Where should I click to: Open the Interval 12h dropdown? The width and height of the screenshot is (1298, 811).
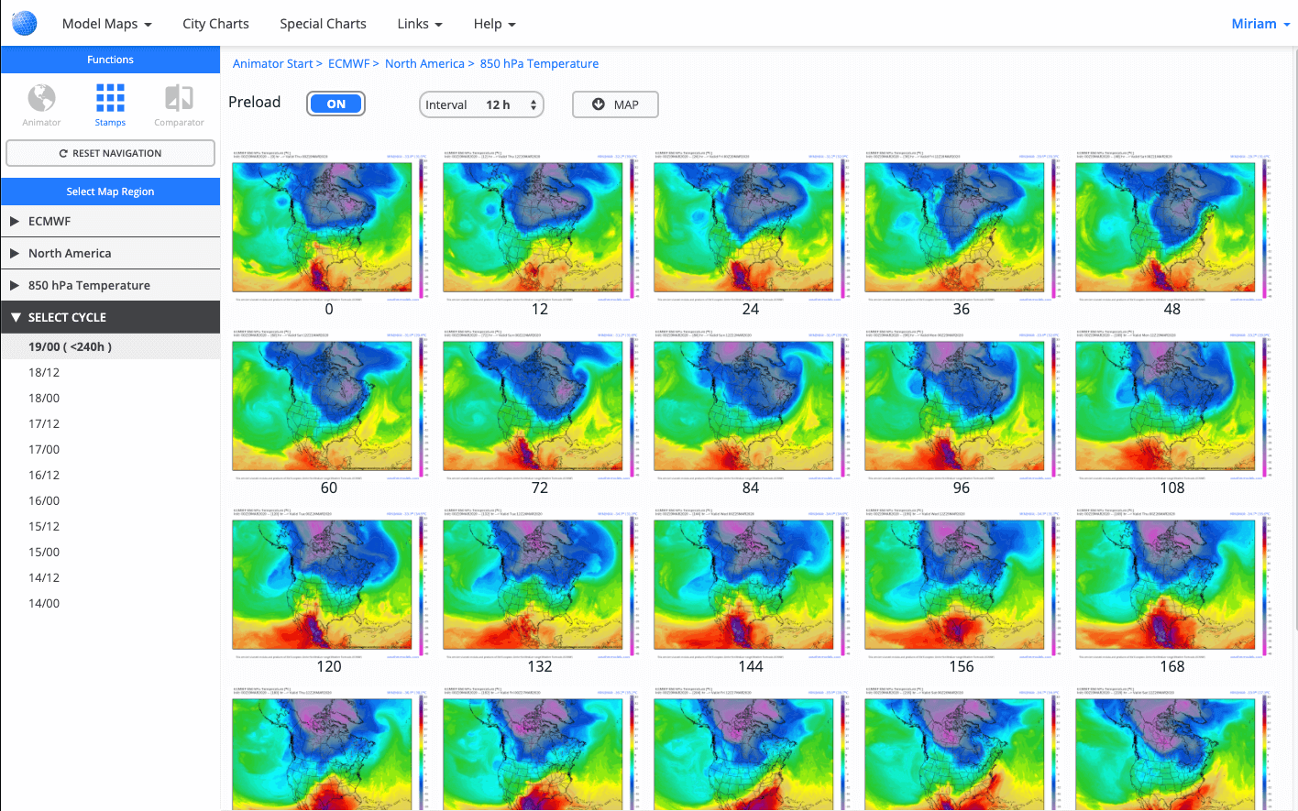pyautogui.click(x=481, y=104)
